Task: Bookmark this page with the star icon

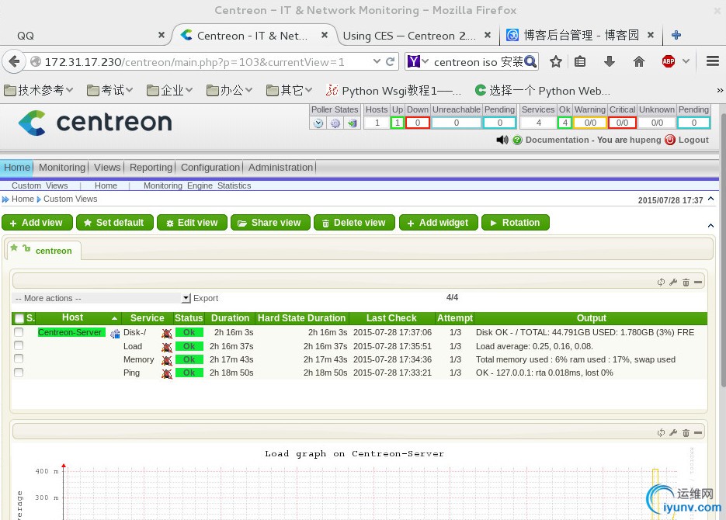Action: [556, 61]
